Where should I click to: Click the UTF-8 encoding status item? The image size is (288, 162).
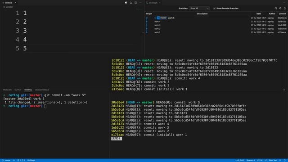[260, 160]
